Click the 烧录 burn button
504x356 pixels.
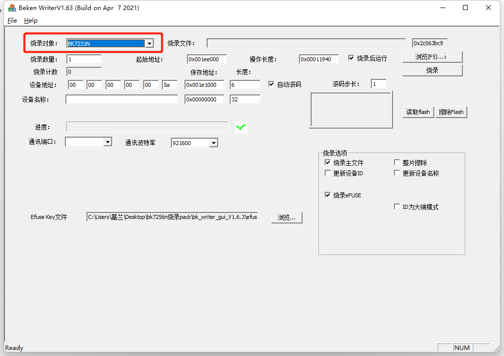(x=432, y=70)
